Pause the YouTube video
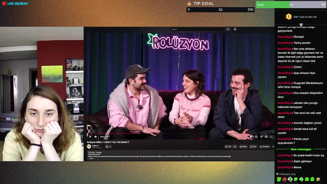The height and width of the screenshot is (184, 327). pyautogui.click(x=90, y=137)
